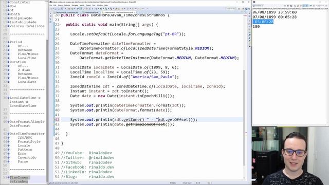Click the "pt-BR" string on line 24
The height and width of the screenshot is (185, 329).
coord(171,34)
